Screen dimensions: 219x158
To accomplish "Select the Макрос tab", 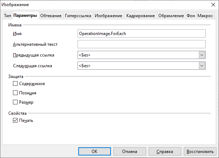I will click(x=205, y=16).
